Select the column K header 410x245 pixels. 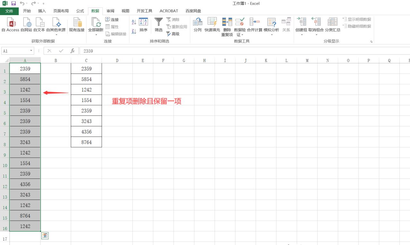tap(266, 60)
